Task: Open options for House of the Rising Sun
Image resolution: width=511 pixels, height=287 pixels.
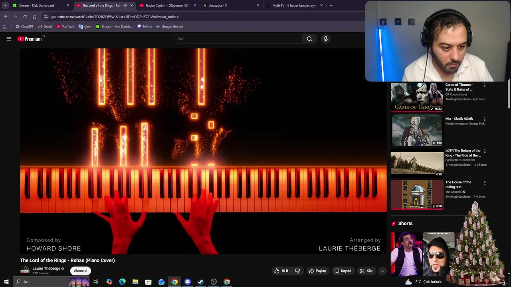Action: coord(485,183)
